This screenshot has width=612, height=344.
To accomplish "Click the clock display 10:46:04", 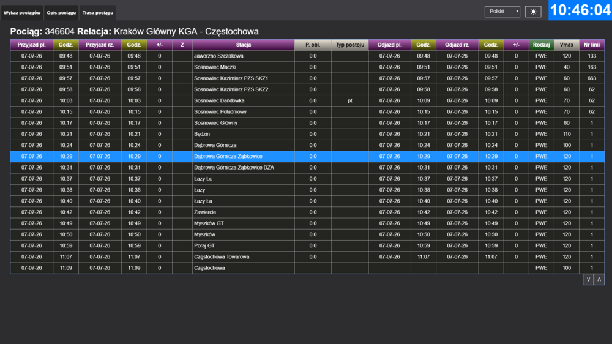I will 580,10.
